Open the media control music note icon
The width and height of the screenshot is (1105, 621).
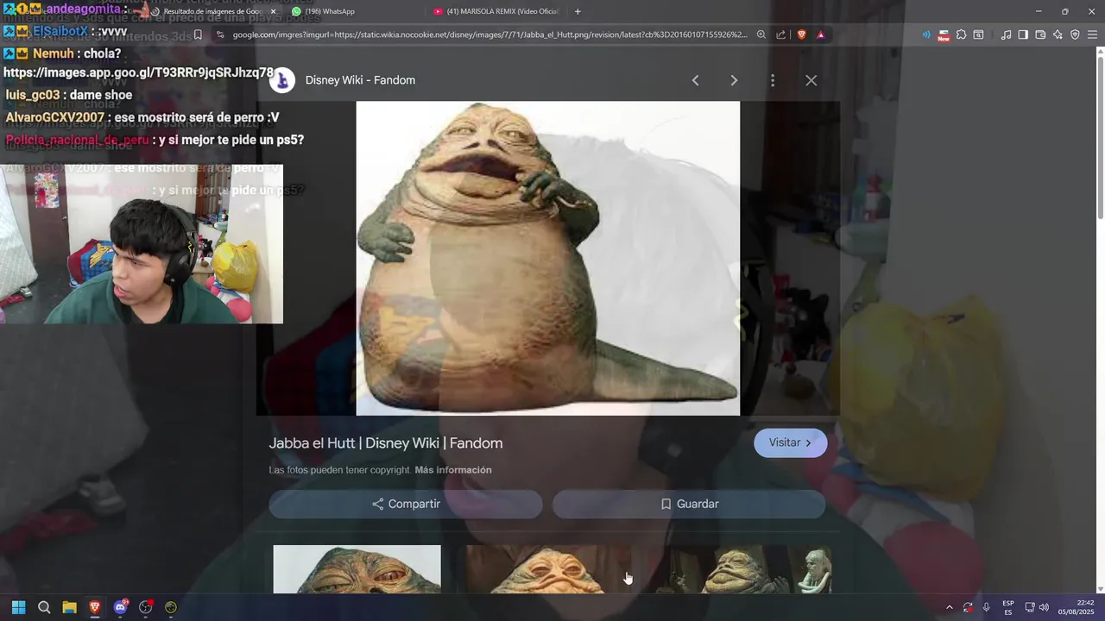(1006, 34)
